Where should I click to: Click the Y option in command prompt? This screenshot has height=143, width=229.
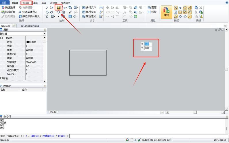[x=26, y=136]
